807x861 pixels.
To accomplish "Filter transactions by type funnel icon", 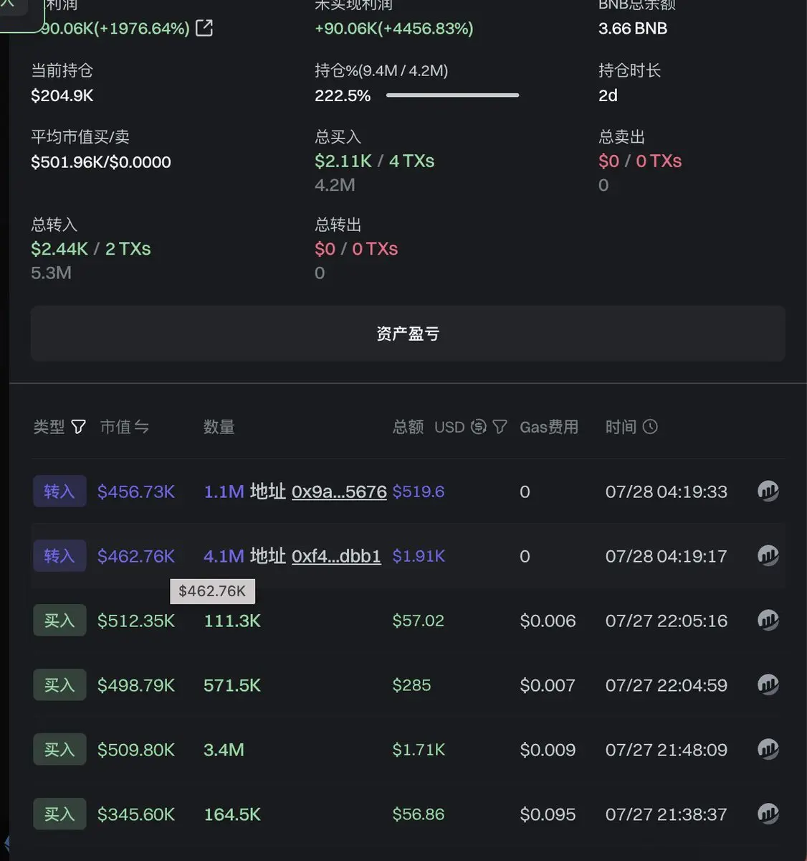I will [79, 427].
